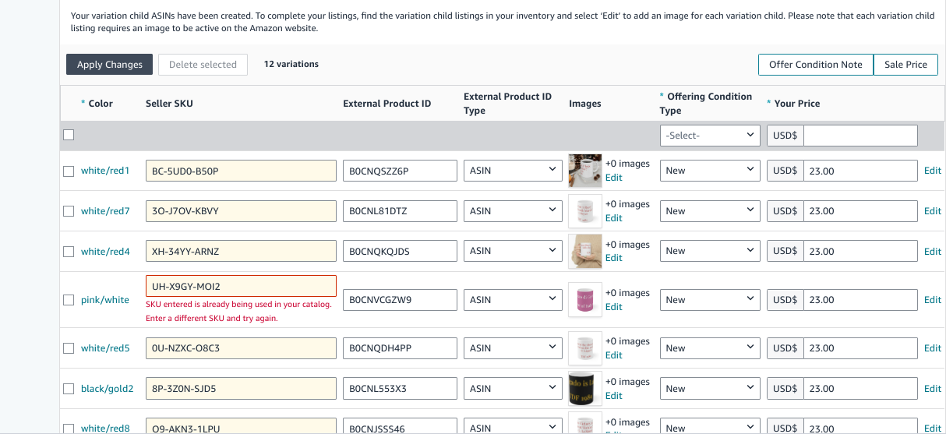Open ASIN type dropdown for white/red1
Image resolution: width=946 pixels, height=434 pixels.
[x=513, y=171]
